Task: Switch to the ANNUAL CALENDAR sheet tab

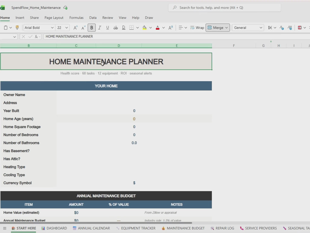Action: 91,228
